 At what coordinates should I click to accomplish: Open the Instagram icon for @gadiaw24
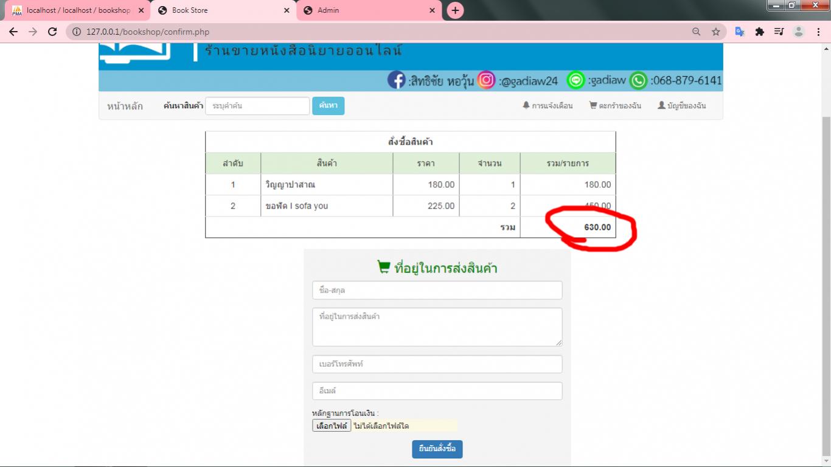[486, 80]
